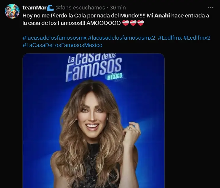
Task: Open the teamMar profile avatar
Action: [12, 11]
